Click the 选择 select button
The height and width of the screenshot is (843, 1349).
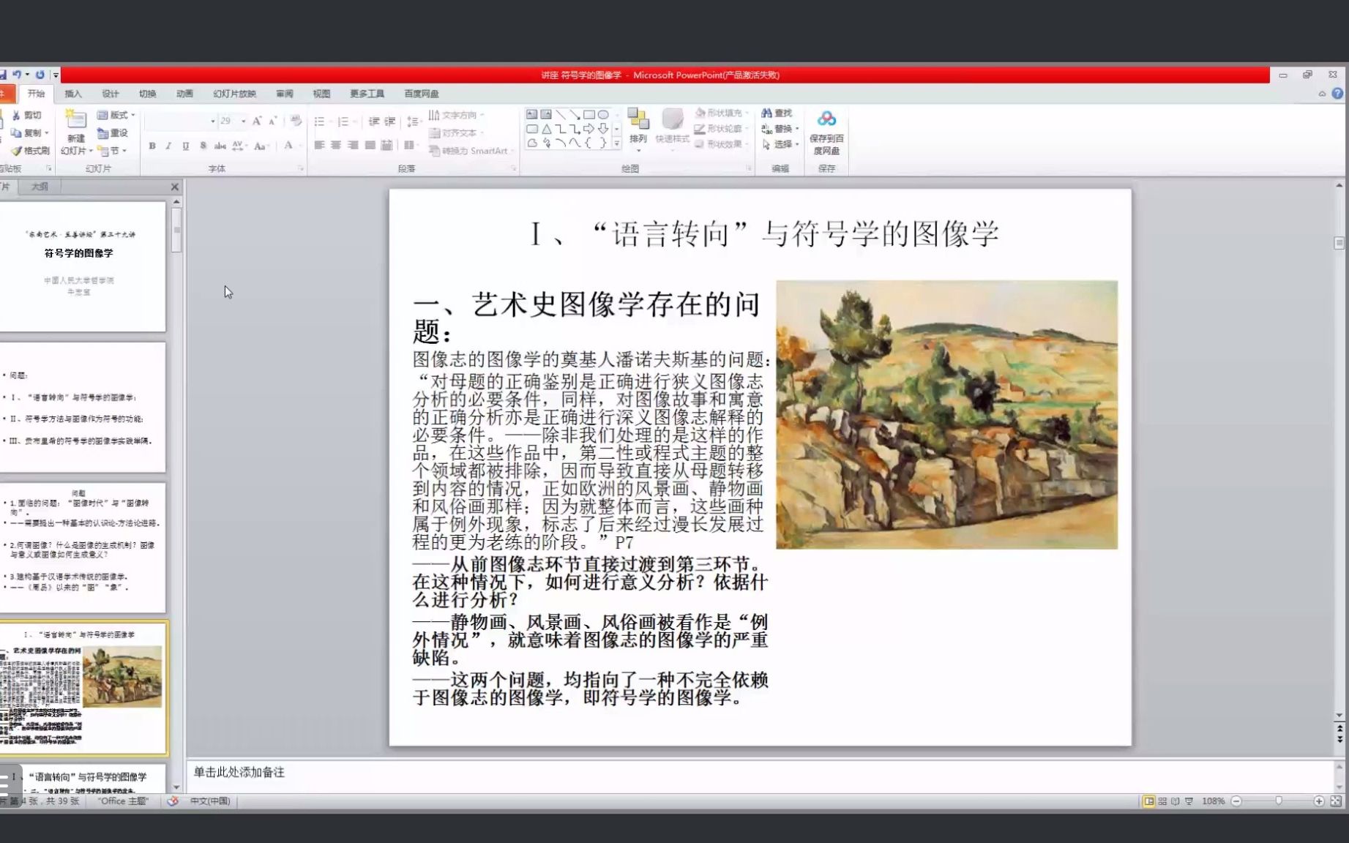[x=780, y=144]
